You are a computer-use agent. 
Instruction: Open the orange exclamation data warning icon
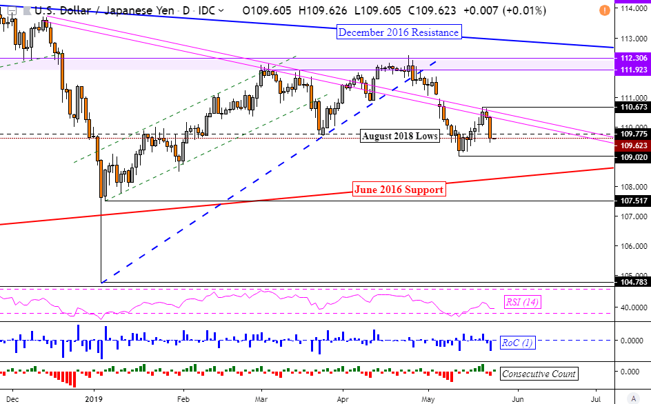(x=605, y=10)
